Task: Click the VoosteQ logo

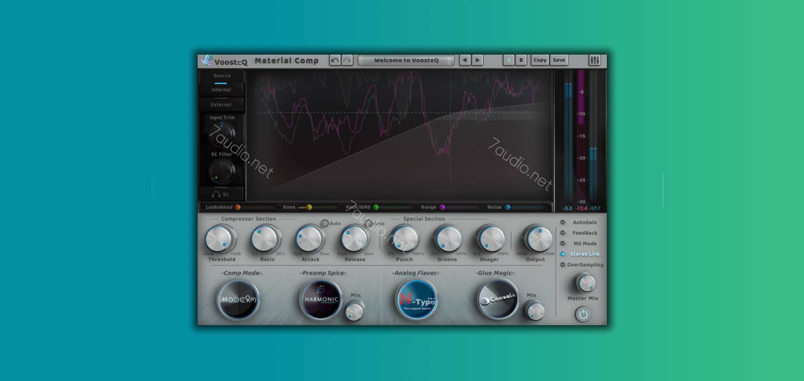Action: [223, 61]
